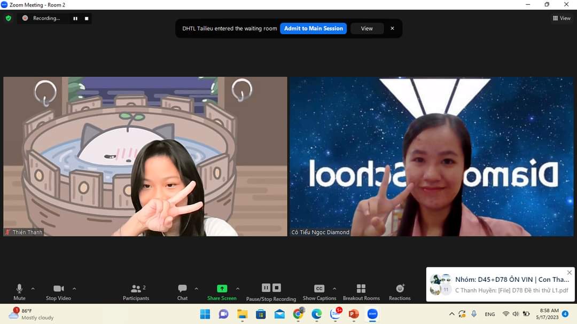
Task: Open Zalo app with 5+ badge
Action: 336,314
